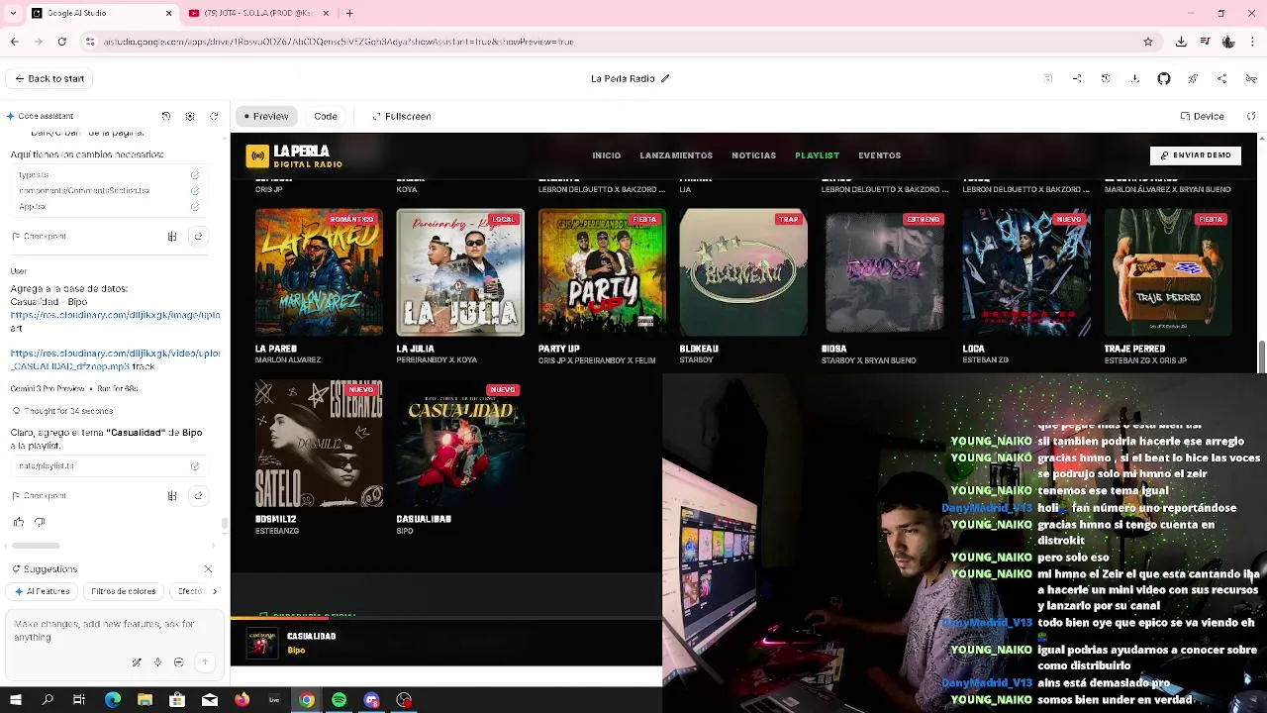
Task: Go to INICIO in La Perla navbar
Action: click(607, 155)
